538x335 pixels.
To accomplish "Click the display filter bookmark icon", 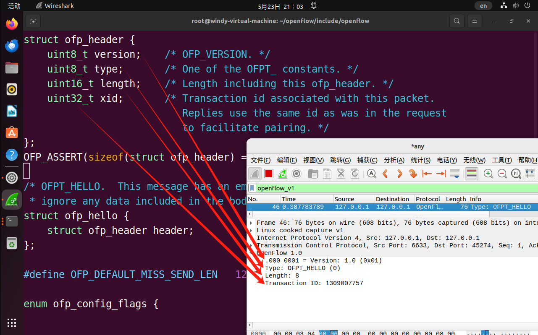I will pyautogui.click(x=252, y=188).
